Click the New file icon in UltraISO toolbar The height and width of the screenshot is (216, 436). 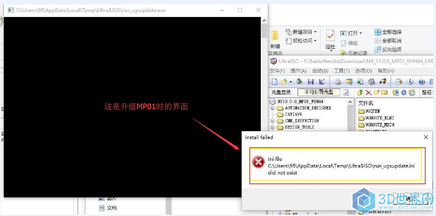pyautogui.click(x=275, y=82)
